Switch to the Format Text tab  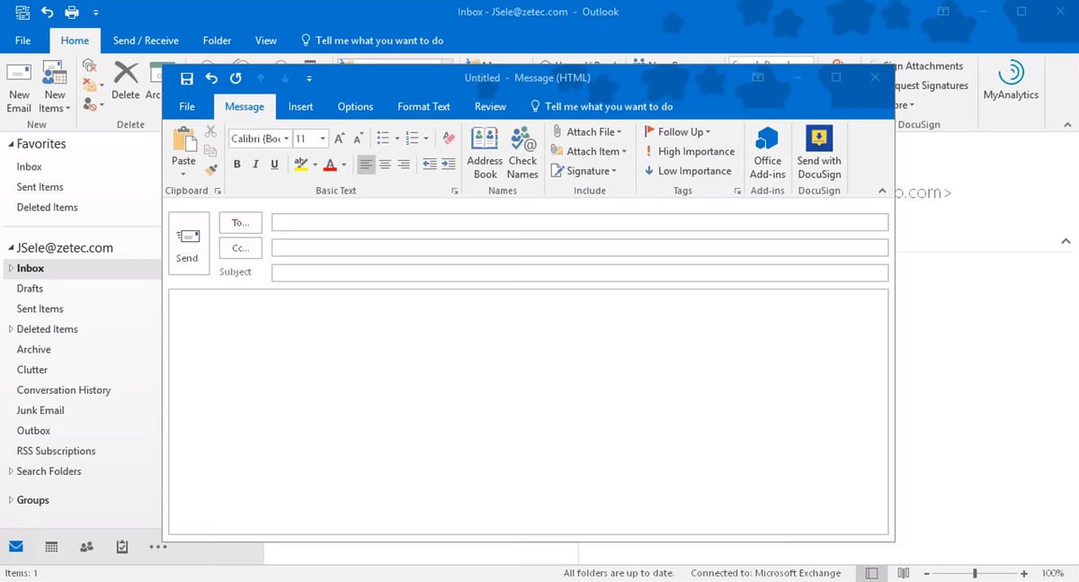(x=424, y=106)
